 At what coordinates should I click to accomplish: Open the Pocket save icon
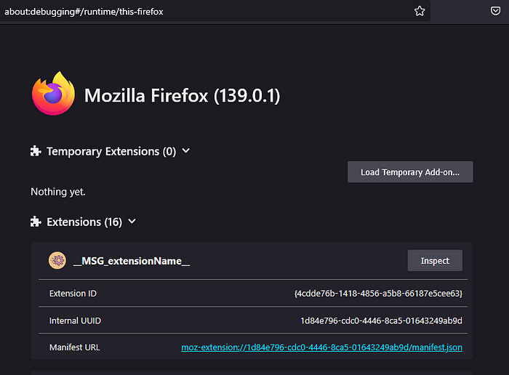click(495, 11)
